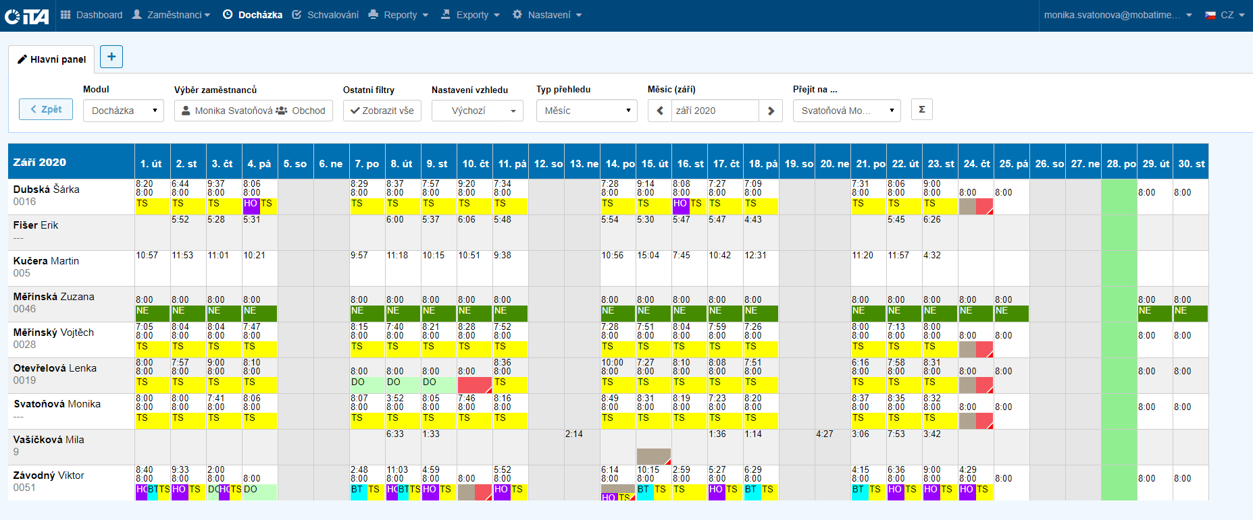This screenshot has width=1253, height=520.
Task: Open the Dashboard grid icon
Action: click(66, 15)
